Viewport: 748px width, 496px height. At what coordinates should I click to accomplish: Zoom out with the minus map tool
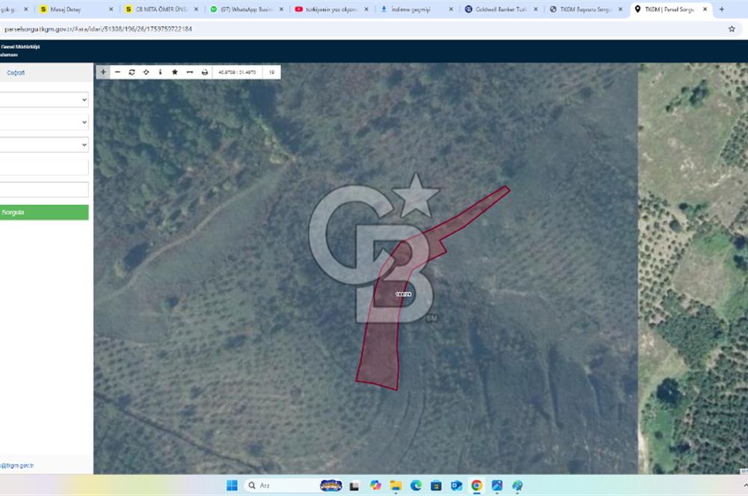click(x=117, y=72)
